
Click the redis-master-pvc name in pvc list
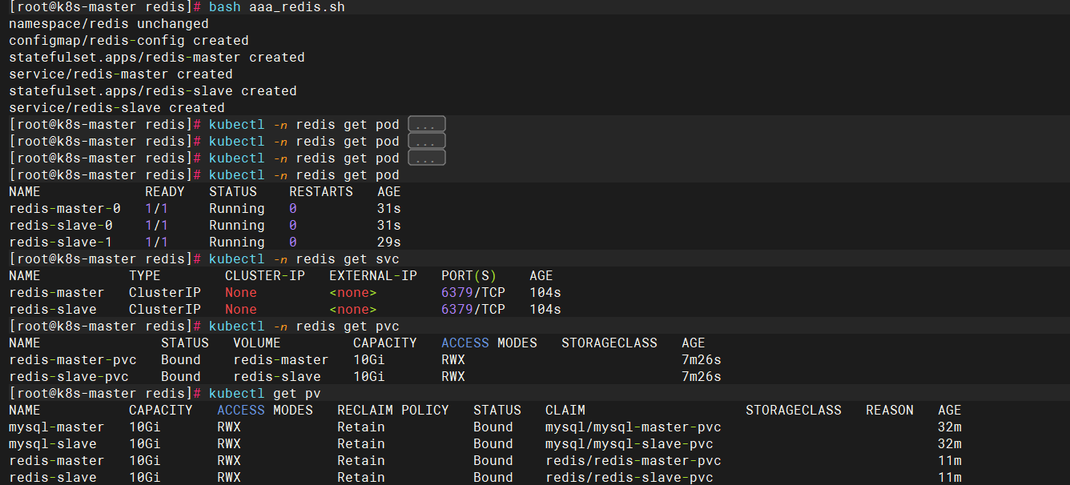(x=73, y=359)
